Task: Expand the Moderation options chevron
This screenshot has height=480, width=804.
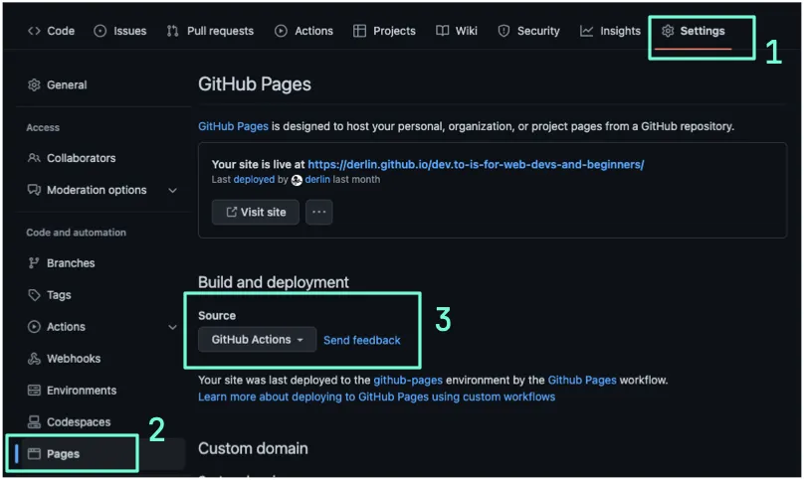Action: (x=172, y=190)
